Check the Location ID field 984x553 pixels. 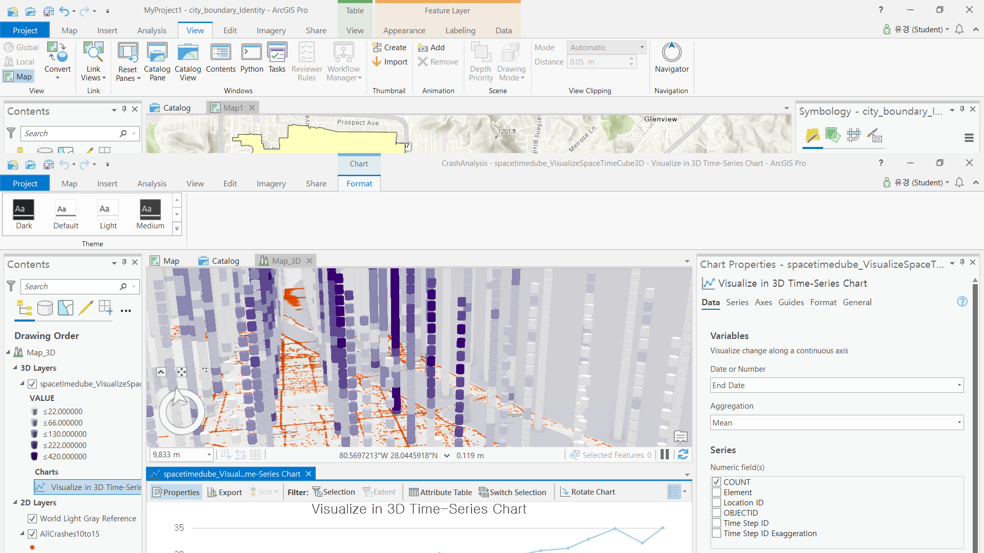click(x=716, y=502)
